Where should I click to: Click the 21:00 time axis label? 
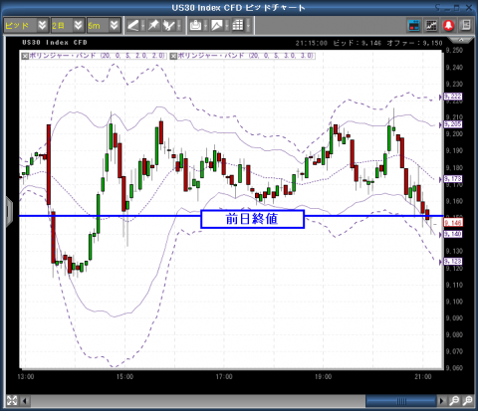(x=423, y=377)
